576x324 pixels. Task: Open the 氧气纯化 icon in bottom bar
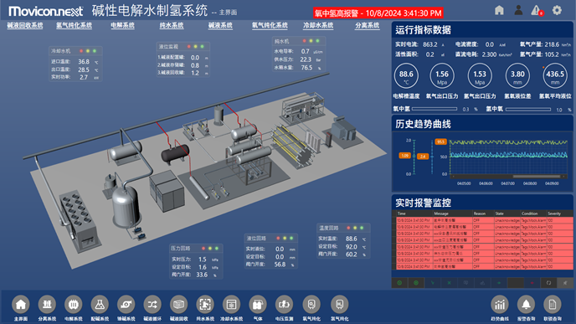311,305
